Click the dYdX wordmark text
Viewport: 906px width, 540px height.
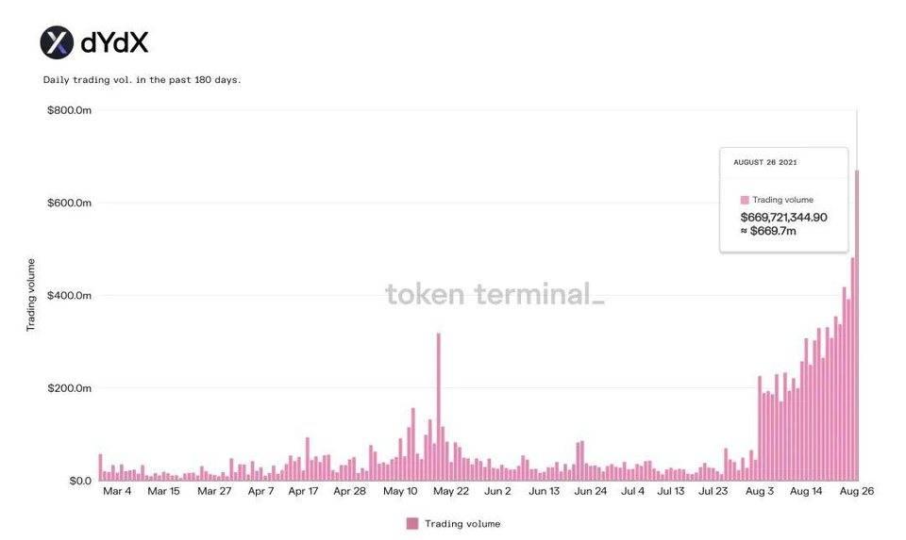point(114,42)
